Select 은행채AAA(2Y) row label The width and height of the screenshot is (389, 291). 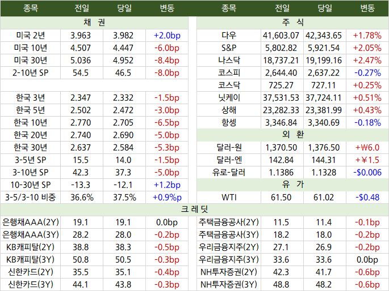[30, 222]
